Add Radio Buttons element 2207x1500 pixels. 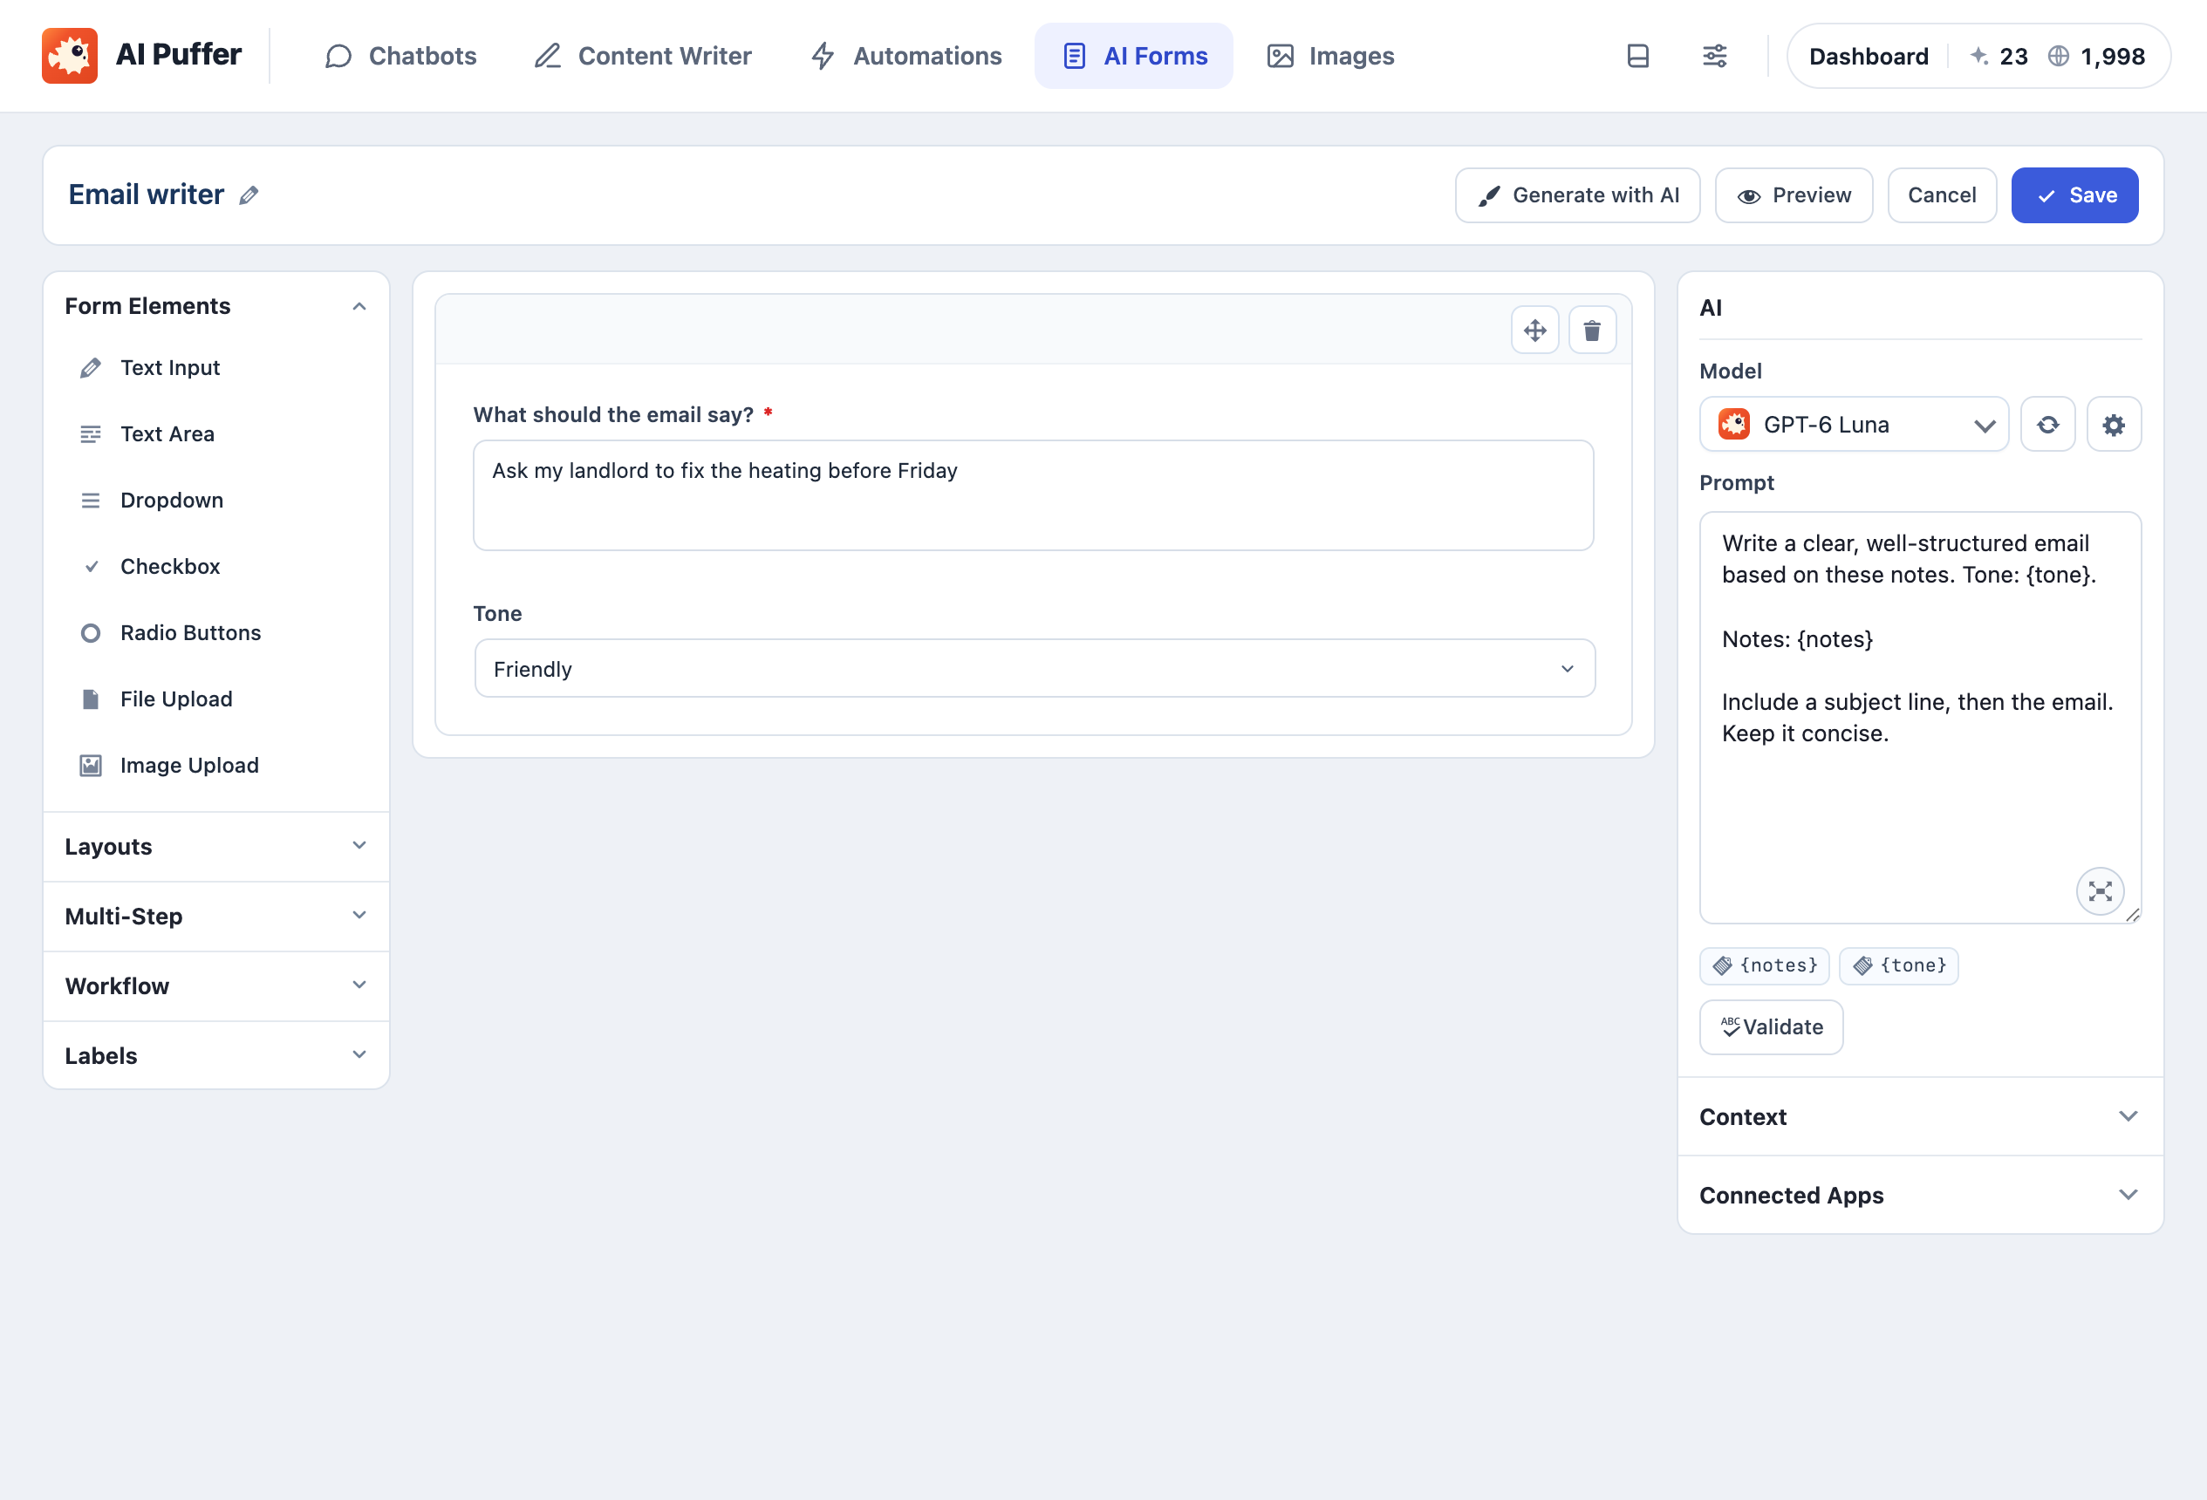click(216, 633)
